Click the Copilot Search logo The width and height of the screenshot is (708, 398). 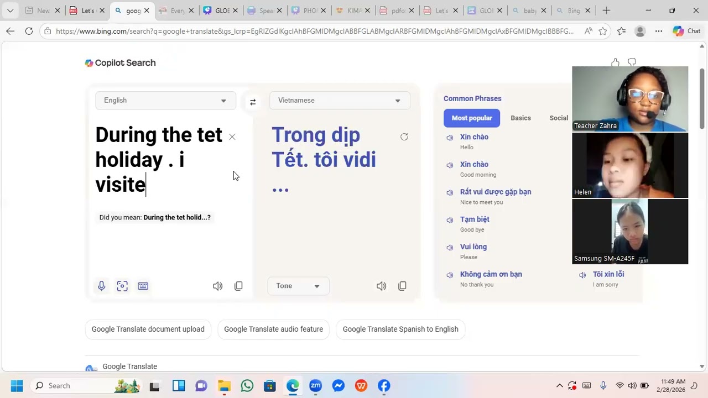click(120, 63)
